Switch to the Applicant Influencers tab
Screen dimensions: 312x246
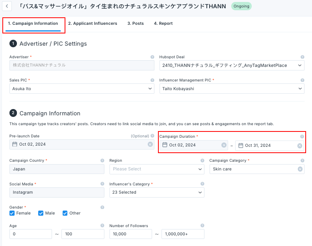coord(93,24)
